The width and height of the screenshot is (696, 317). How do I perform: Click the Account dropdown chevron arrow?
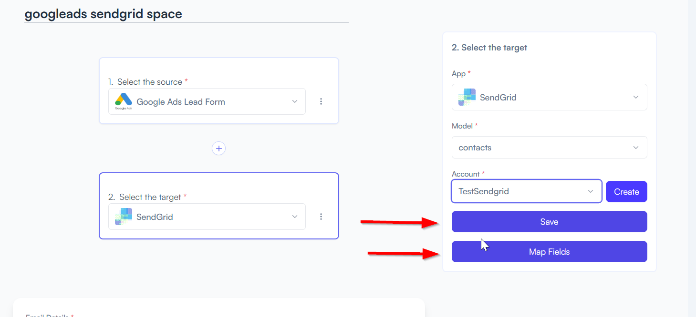tap(591, 191)
